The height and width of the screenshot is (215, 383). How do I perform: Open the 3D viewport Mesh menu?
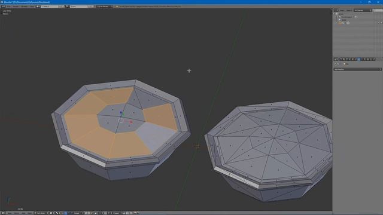click(x=30, y=213)
